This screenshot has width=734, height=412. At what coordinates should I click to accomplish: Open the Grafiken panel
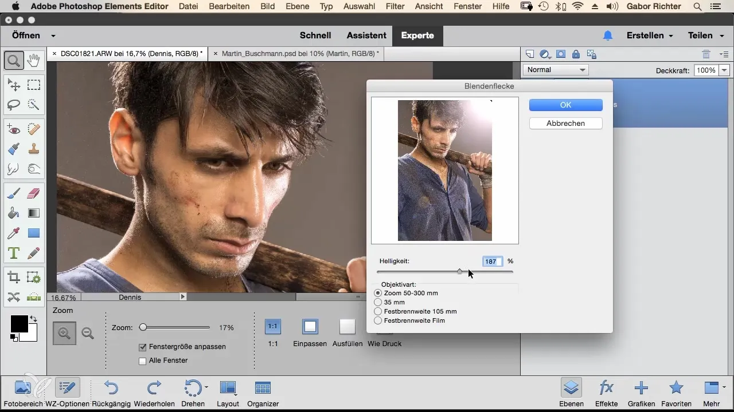641,393
